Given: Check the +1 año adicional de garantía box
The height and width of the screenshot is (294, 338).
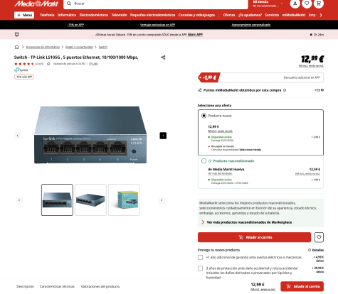Looking at the screenshot, I should [201, 257].
